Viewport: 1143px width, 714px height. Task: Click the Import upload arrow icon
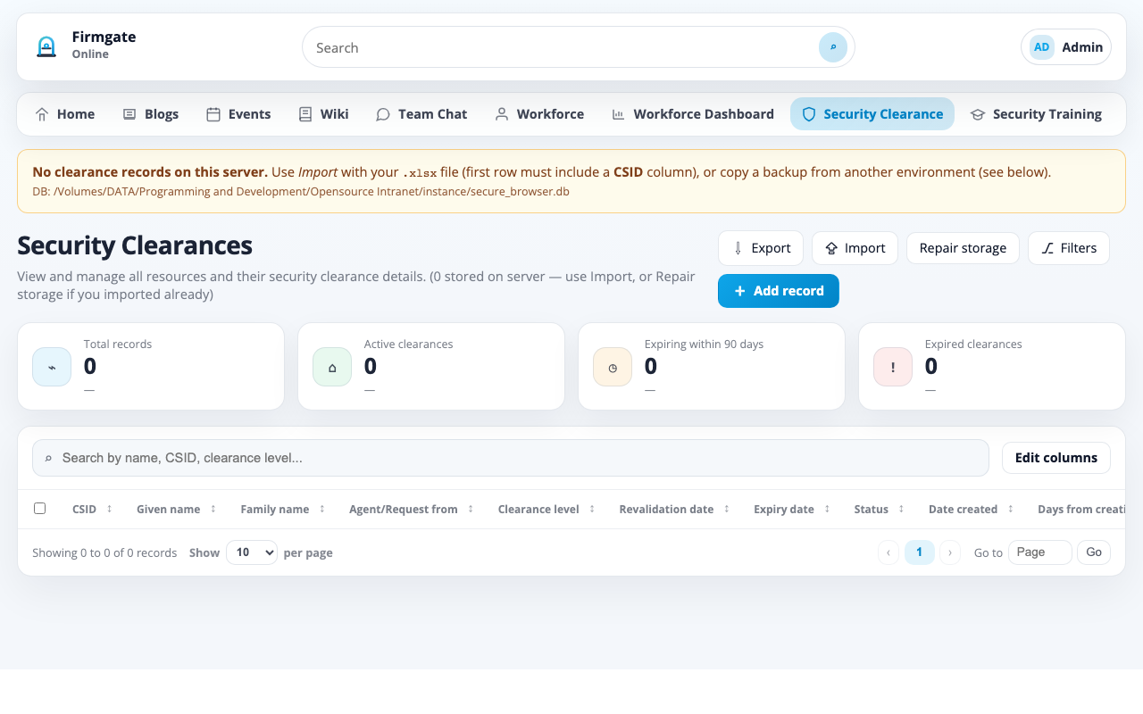831,248
